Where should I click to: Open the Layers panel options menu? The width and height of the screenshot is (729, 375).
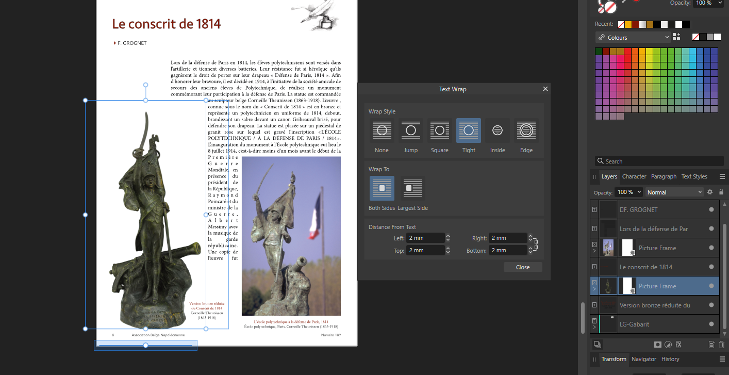click(722, 176)
